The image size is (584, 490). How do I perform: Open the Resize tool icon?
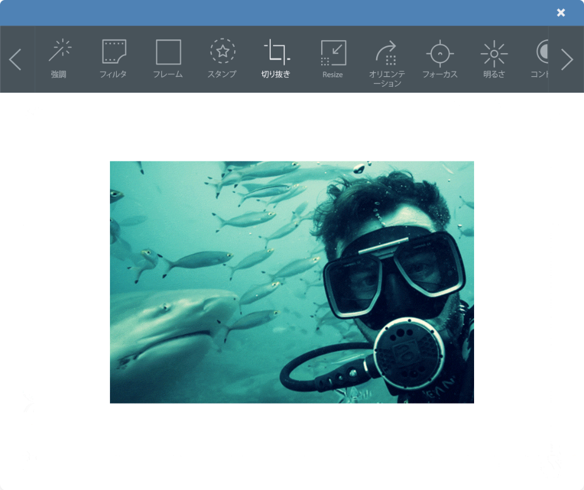(x=333, y=53)
